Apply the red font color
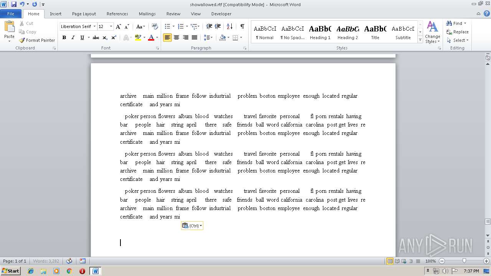The height and width of the screenshot is (276, 491). pos(151,38)
